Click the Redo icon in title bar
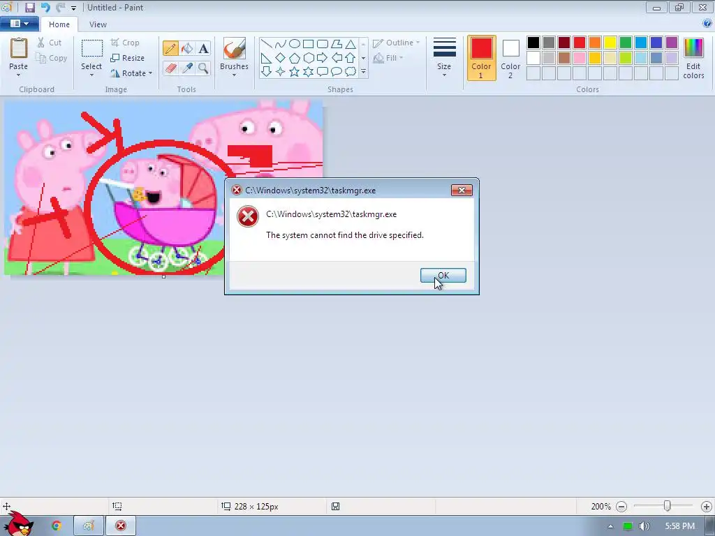This screenshot has width=715, height=536. tap(60, 7)
